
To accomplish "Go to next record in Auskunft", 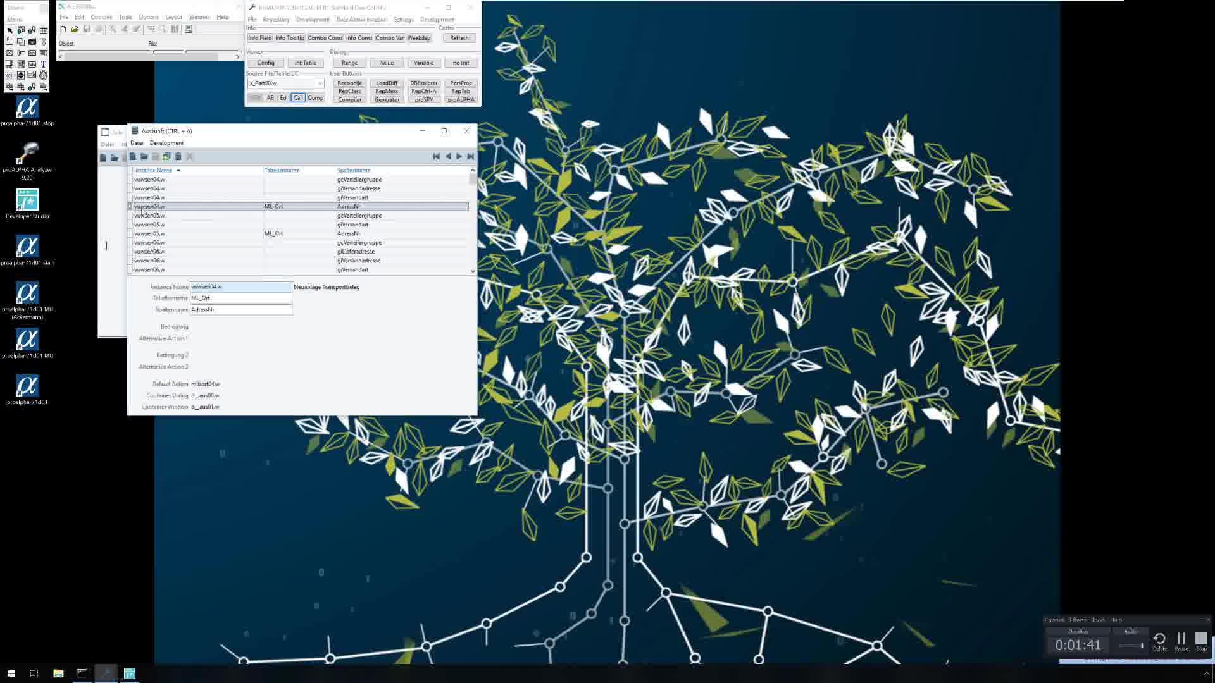I will [459, 156].
